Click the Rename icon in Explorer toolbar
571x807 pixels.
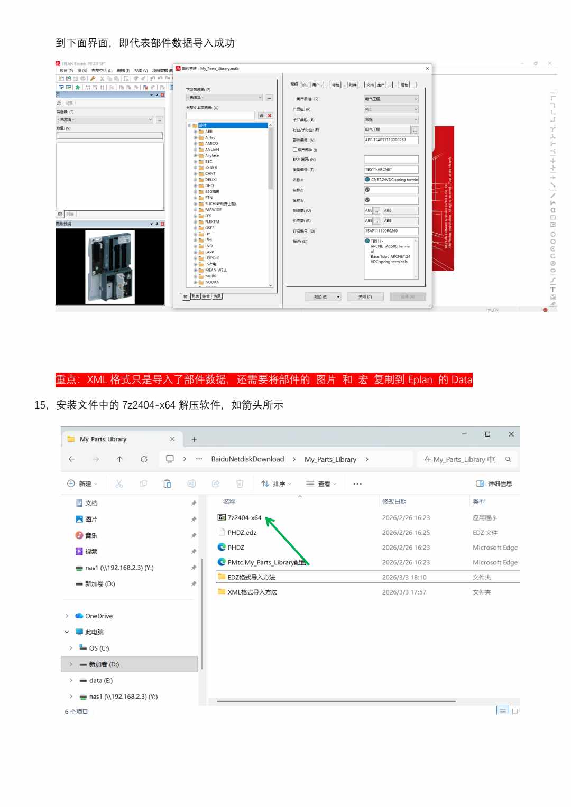tap(191, 484)
